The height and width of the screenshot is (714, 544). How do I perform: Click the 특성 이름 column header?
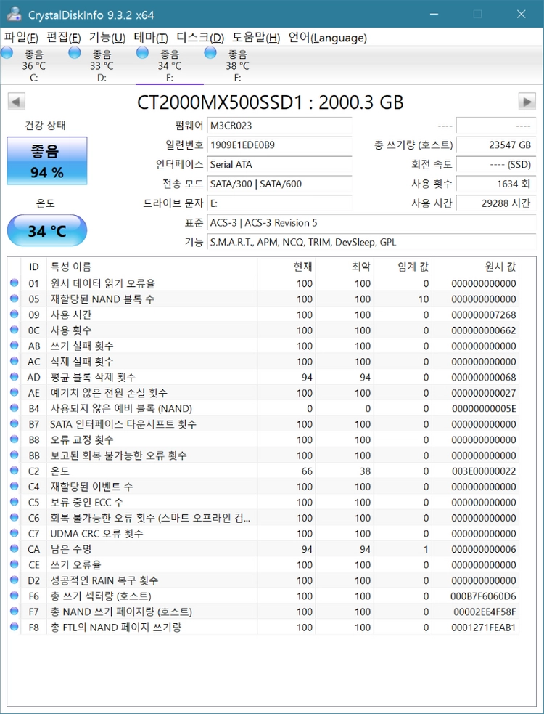tap(152, 267)
